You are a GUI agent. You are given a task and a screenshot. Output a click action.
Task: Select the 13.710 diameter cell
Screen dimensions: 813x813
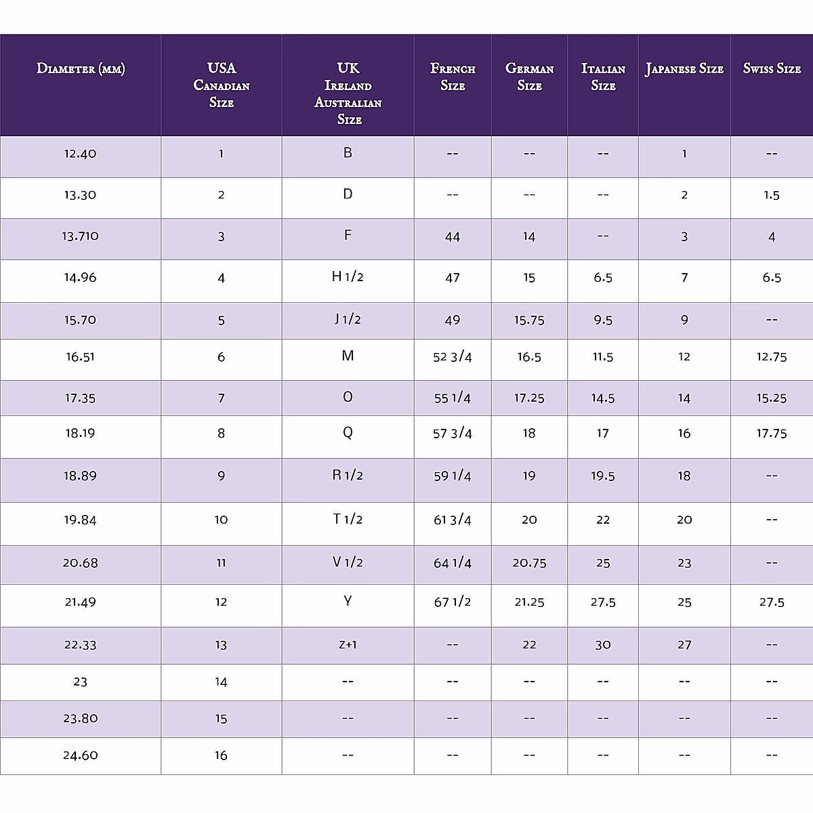pos(81,236)
